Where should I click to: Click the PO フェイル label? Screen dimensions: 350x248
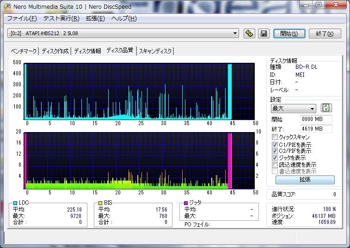[197, 224]
